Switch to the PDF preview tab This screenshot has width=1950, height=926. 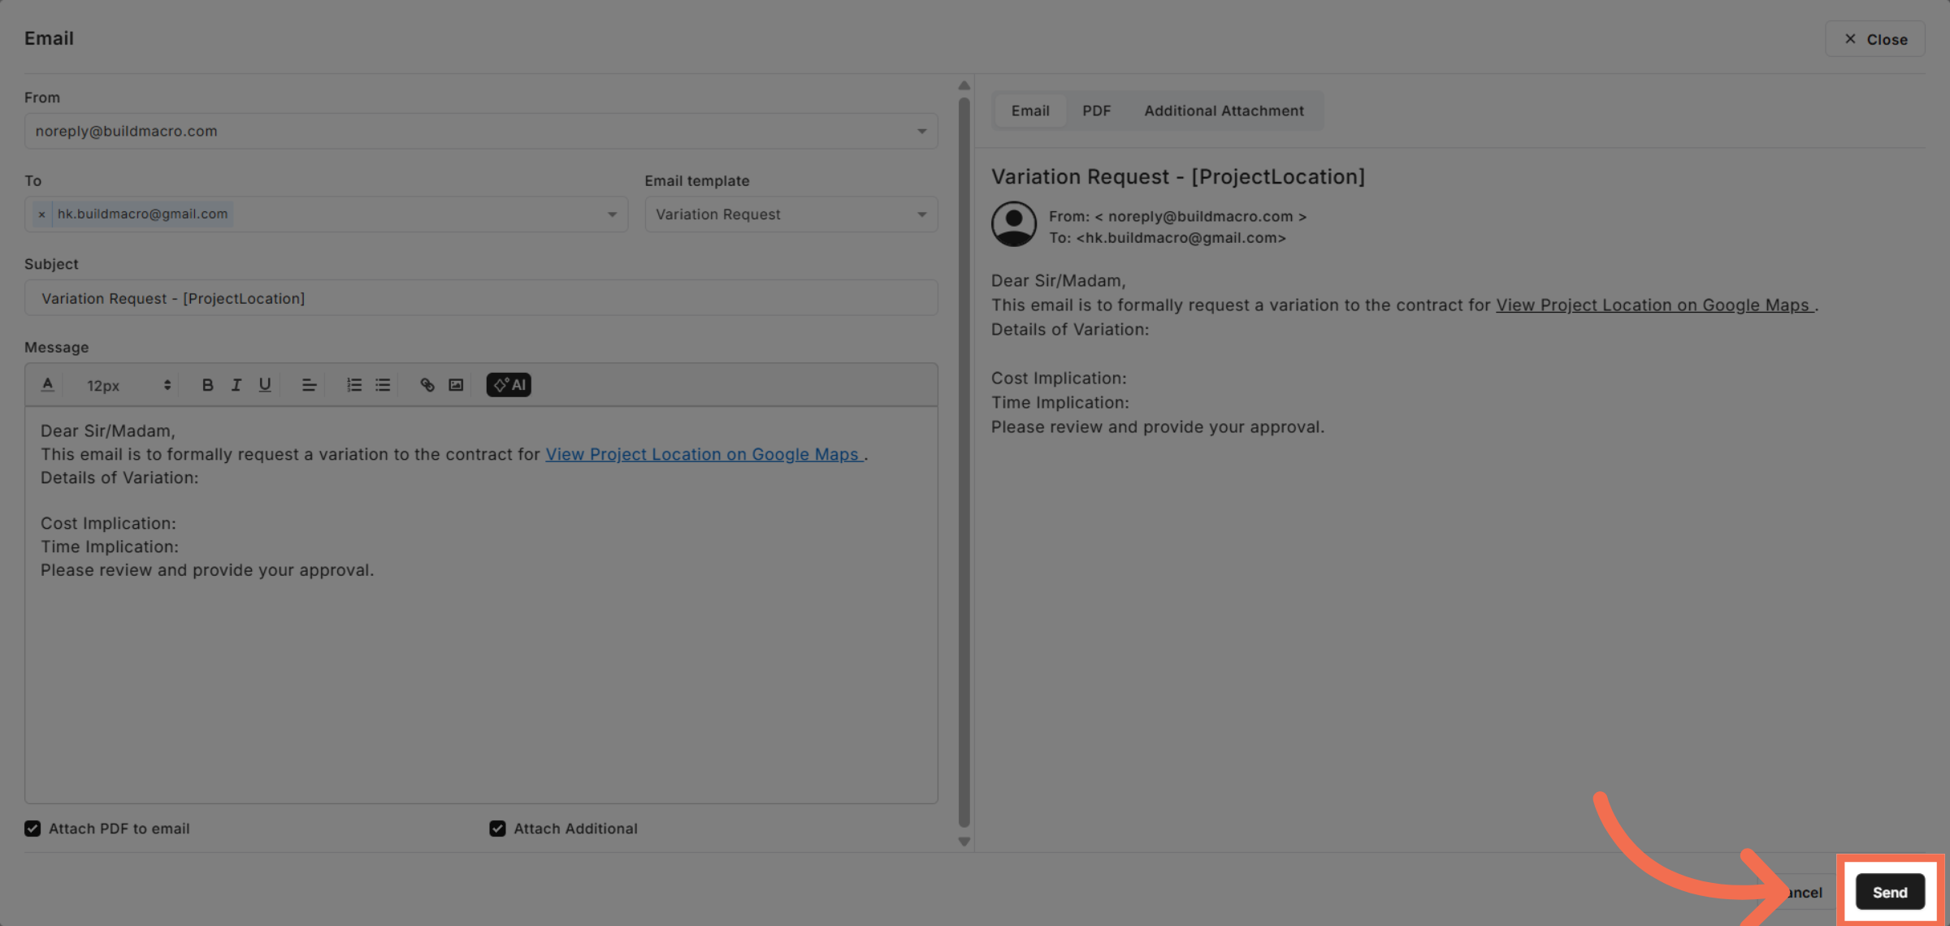[1096, 110]
